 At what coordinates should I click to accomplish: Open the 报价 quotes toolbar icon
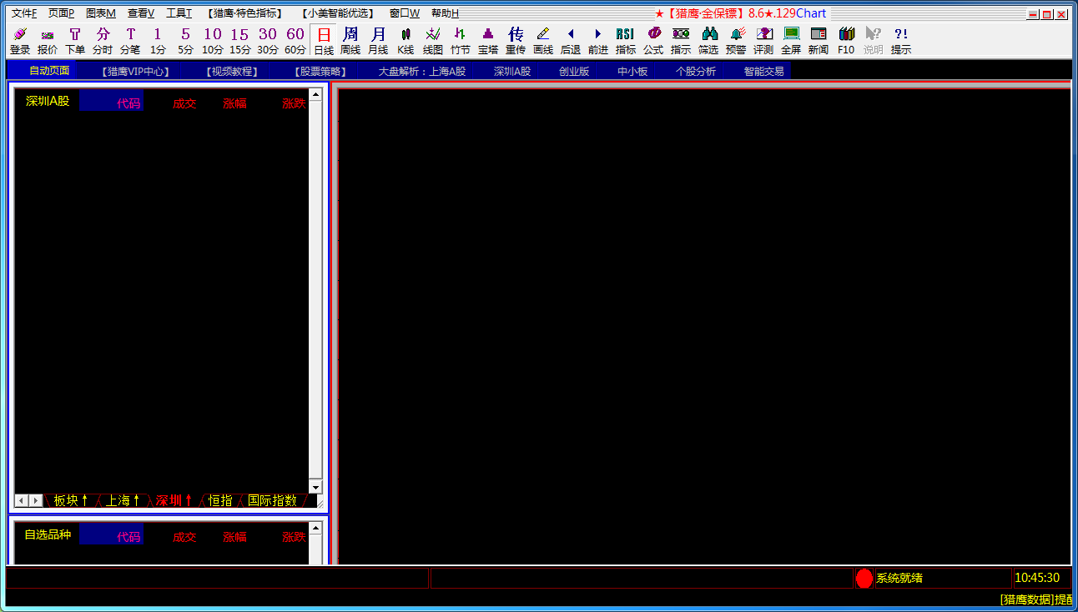click(x=48, y=41)
